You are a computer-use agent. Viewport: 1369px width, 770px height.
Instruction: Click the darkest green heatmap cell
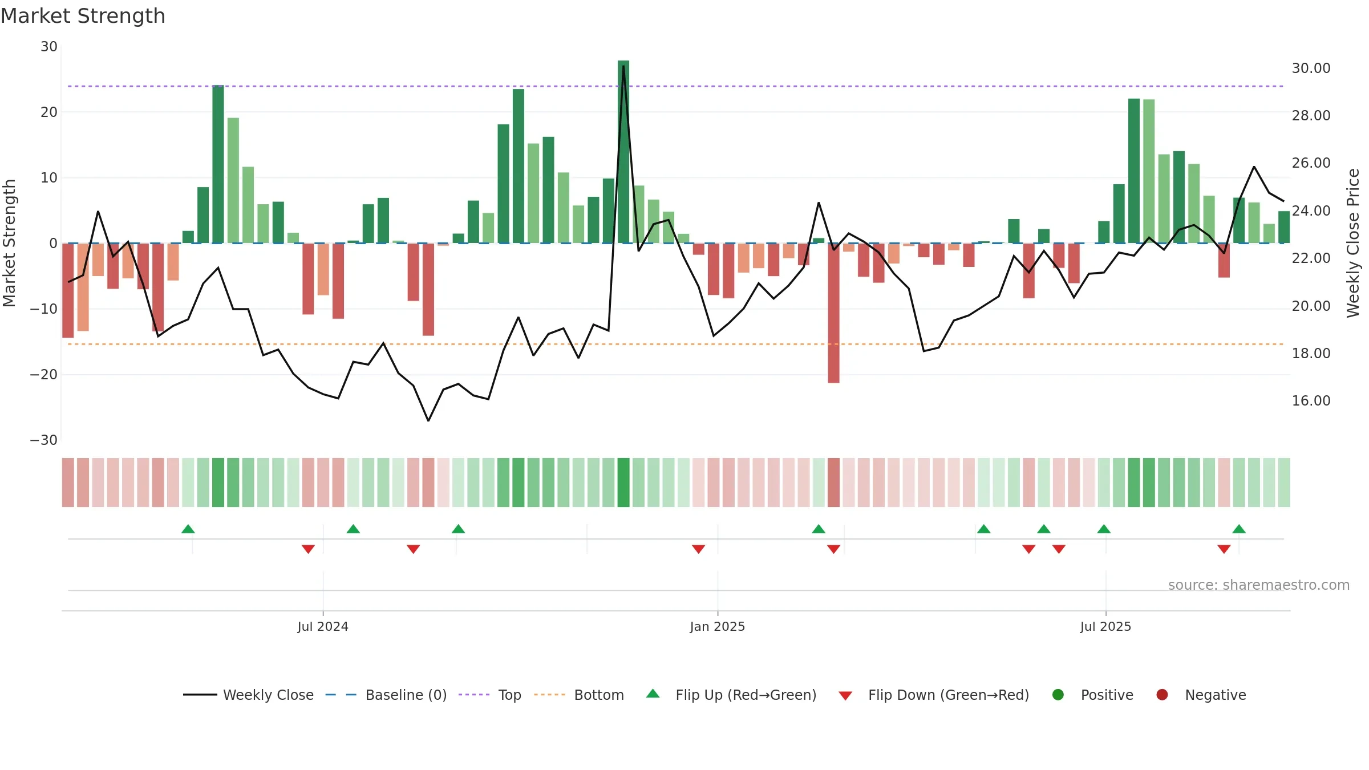click(623, 483)
